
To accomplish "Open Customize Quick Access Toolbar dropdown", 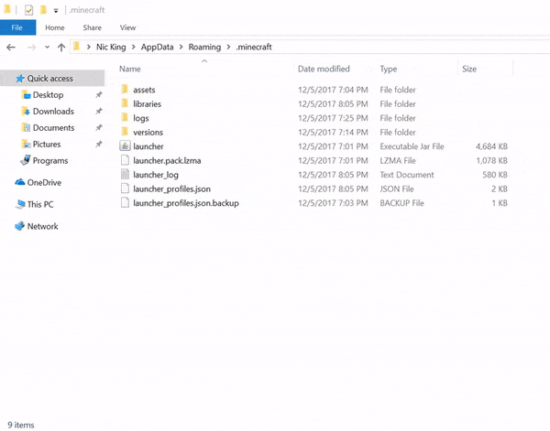I will 56,10.
